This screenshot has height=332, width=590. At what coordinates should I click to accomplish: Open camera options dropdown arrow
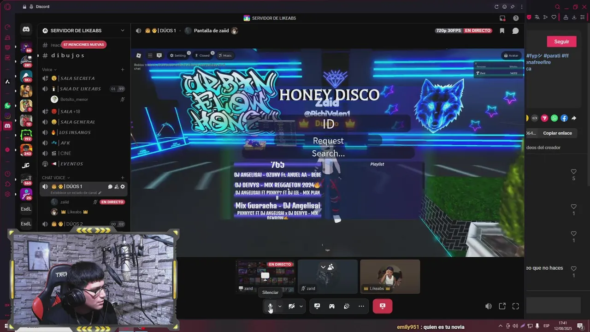301,306
